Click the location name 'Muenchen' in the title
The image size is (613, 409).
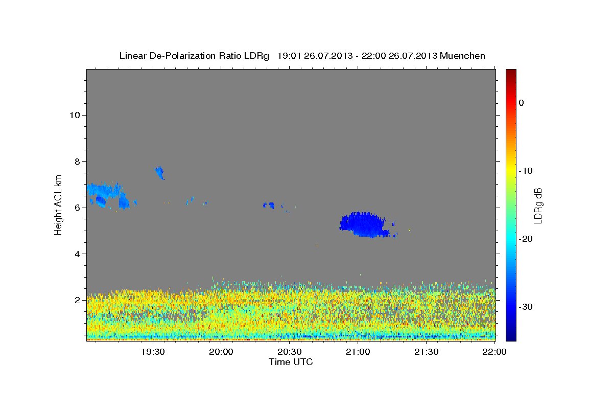pyautogui.click(x=463, y=56)
